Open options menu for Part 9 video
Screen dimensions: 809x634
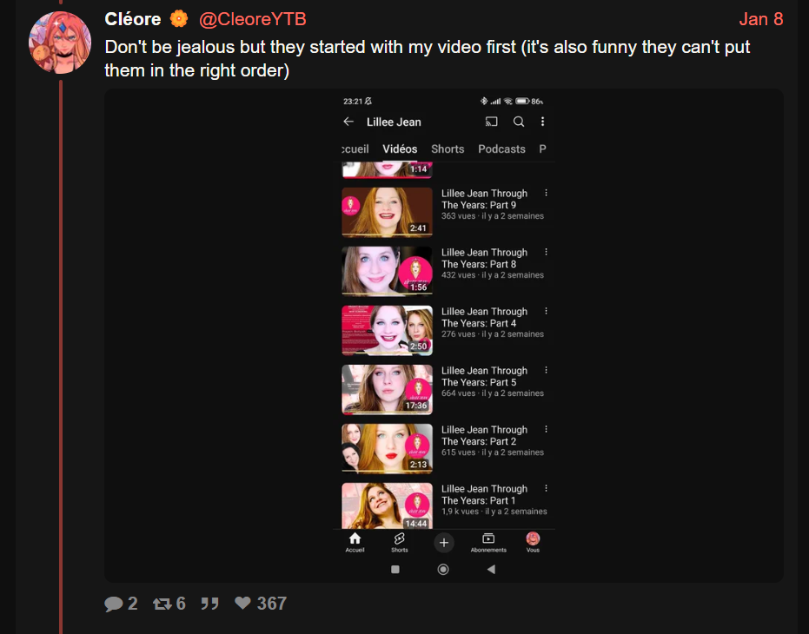[x=546, y=193]
